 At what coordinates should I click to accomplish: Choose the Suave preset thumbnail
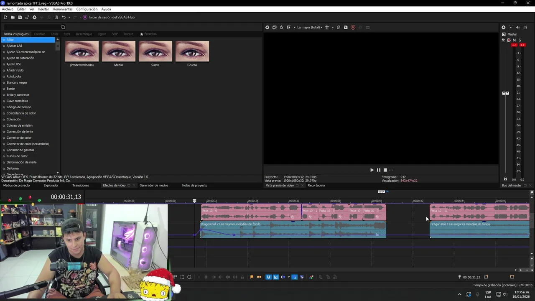[155, 51]
